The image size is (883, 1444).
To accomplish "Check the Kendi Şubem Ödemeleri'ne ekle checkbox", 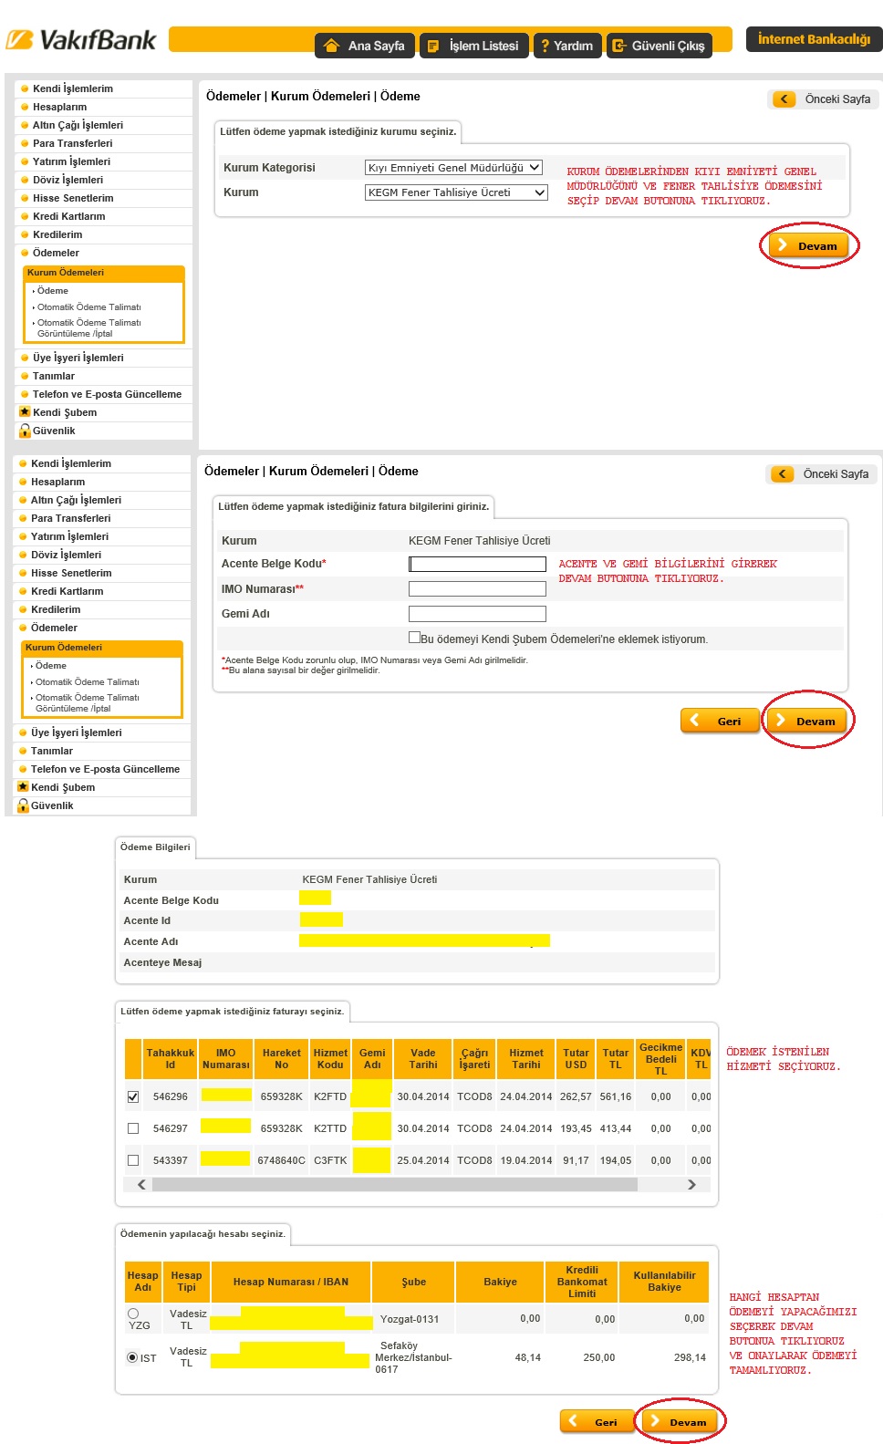I will [415, 638].
